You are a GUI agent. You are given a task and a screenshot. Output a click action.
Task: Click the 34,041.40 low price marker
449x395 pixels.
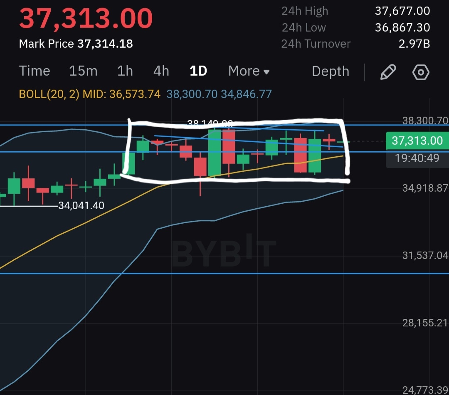pos(81,205)
